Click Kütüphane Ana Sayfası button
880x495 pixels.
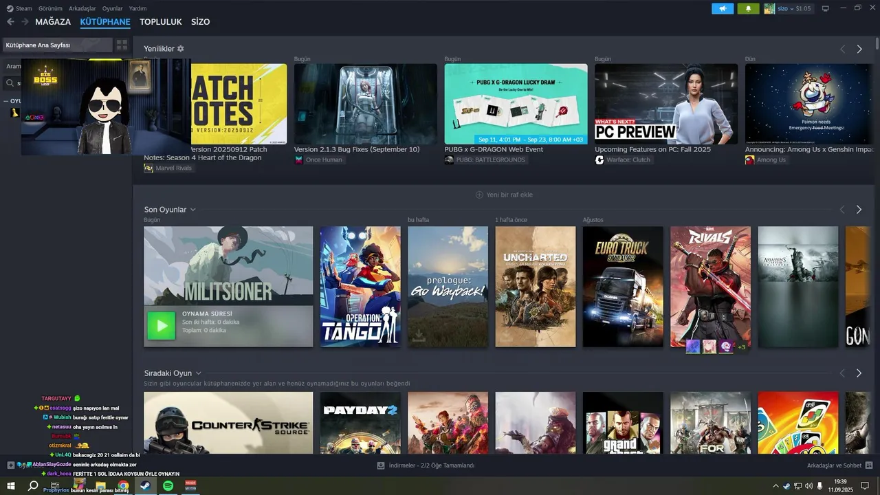coord(57,45)
